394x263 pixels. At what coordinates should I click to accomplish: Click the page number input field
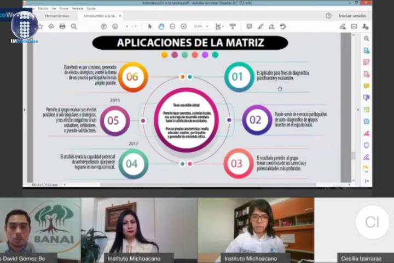point(127,26)
